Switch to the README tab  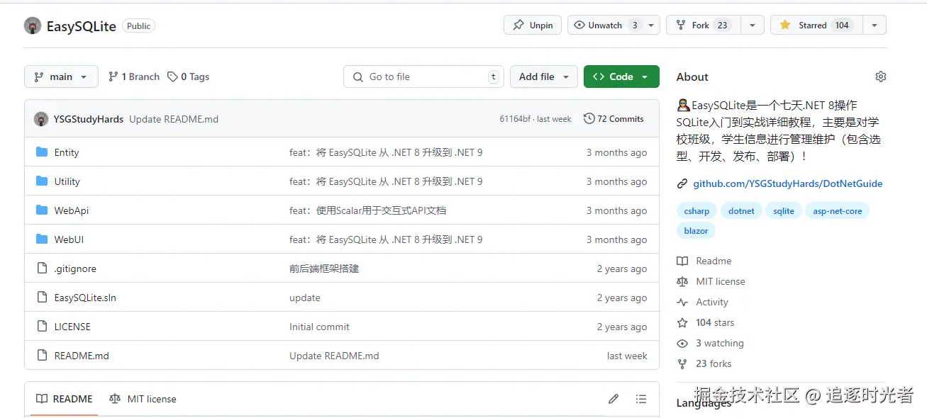coord(65,399)
